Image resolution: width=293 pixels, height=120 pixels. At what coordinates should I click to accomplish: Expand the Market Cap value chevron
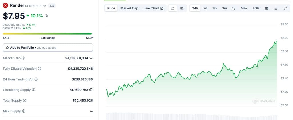[91, 58]
